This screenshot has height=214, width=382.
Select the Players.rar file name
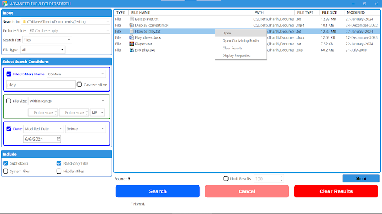point(143,44)
